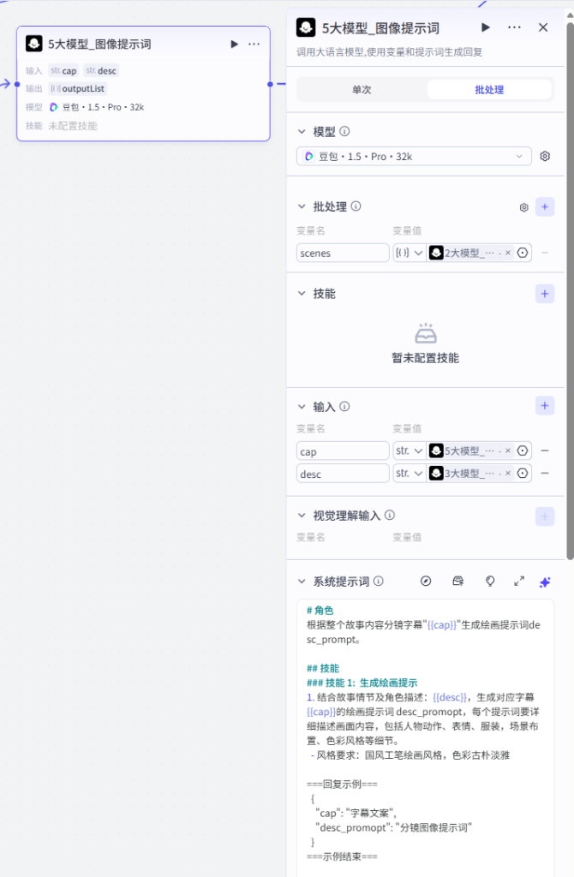
Task: Edit the cap variable name field
Action: pos(343,450)
